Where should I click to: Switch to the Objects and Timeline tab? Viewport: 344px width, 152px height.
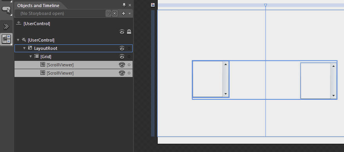click(38, 5)
